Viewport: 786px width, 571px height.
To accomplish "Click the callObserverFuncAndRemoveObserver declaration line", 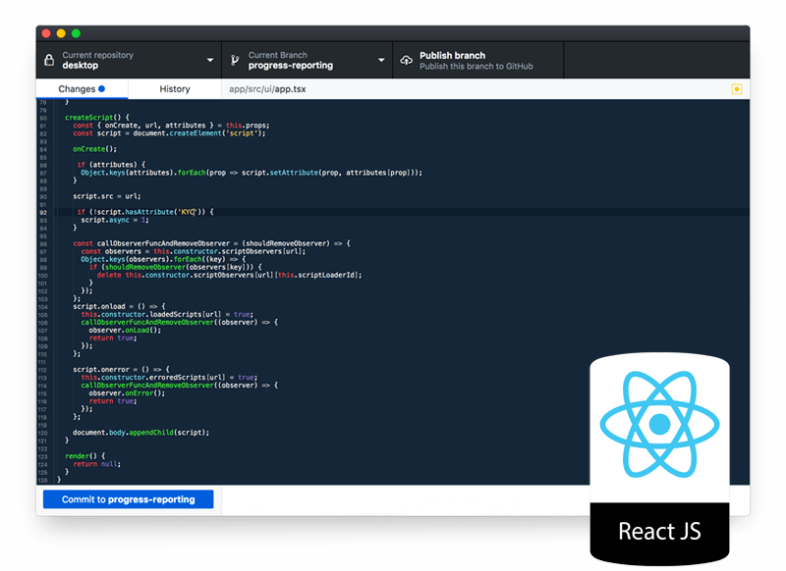I will (x=211, y=243).
